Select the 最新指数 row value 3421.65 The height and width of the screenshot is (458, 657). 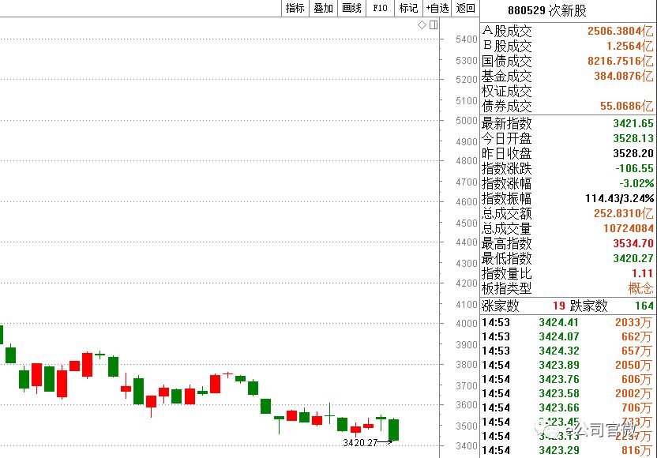coord(633,124)
